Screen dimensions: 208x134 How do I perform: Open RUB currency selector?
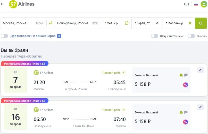pyautogui.click(x=186, y=4)
